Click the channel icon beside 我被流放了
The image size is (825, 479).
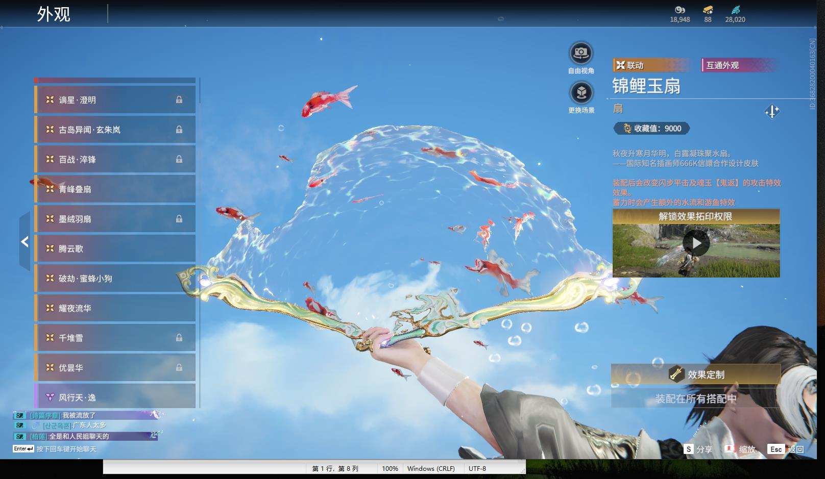(x=20, y=415)
